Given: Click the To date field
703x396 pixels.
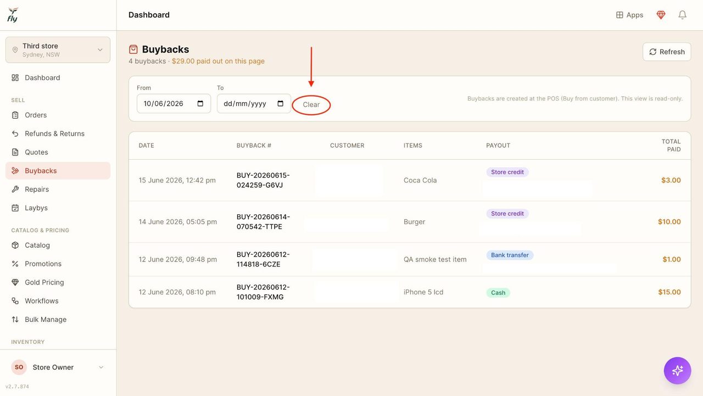Looking at the screenshot, I should pyautogui.click(x=254, y=103).
